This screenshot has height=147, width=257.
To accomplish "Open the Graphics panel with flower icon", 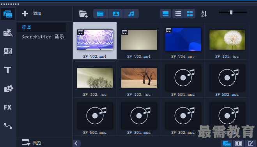I will point(8,88).
